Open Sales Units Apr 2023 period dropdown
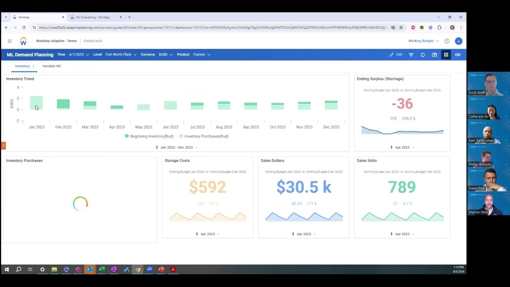Screen dimensions: 510x287 (402, 234)
